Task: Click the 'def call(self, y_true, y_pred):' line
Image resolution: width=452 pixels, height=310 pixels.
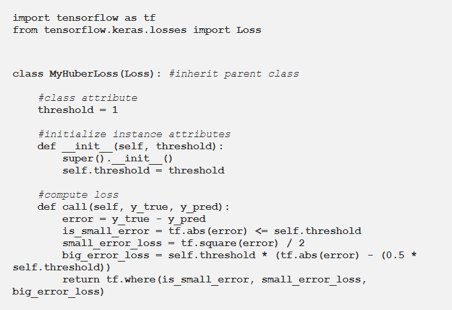Action: [134, 206]
